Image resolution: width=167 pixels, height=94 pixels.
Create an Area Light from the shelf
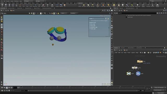(93, 5)
